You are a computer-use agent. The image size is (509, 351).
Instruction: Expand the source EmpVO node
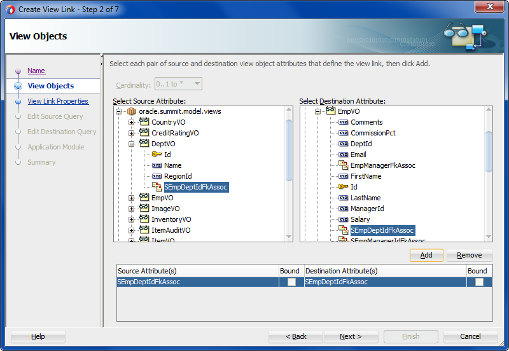(x=131, y=198)
